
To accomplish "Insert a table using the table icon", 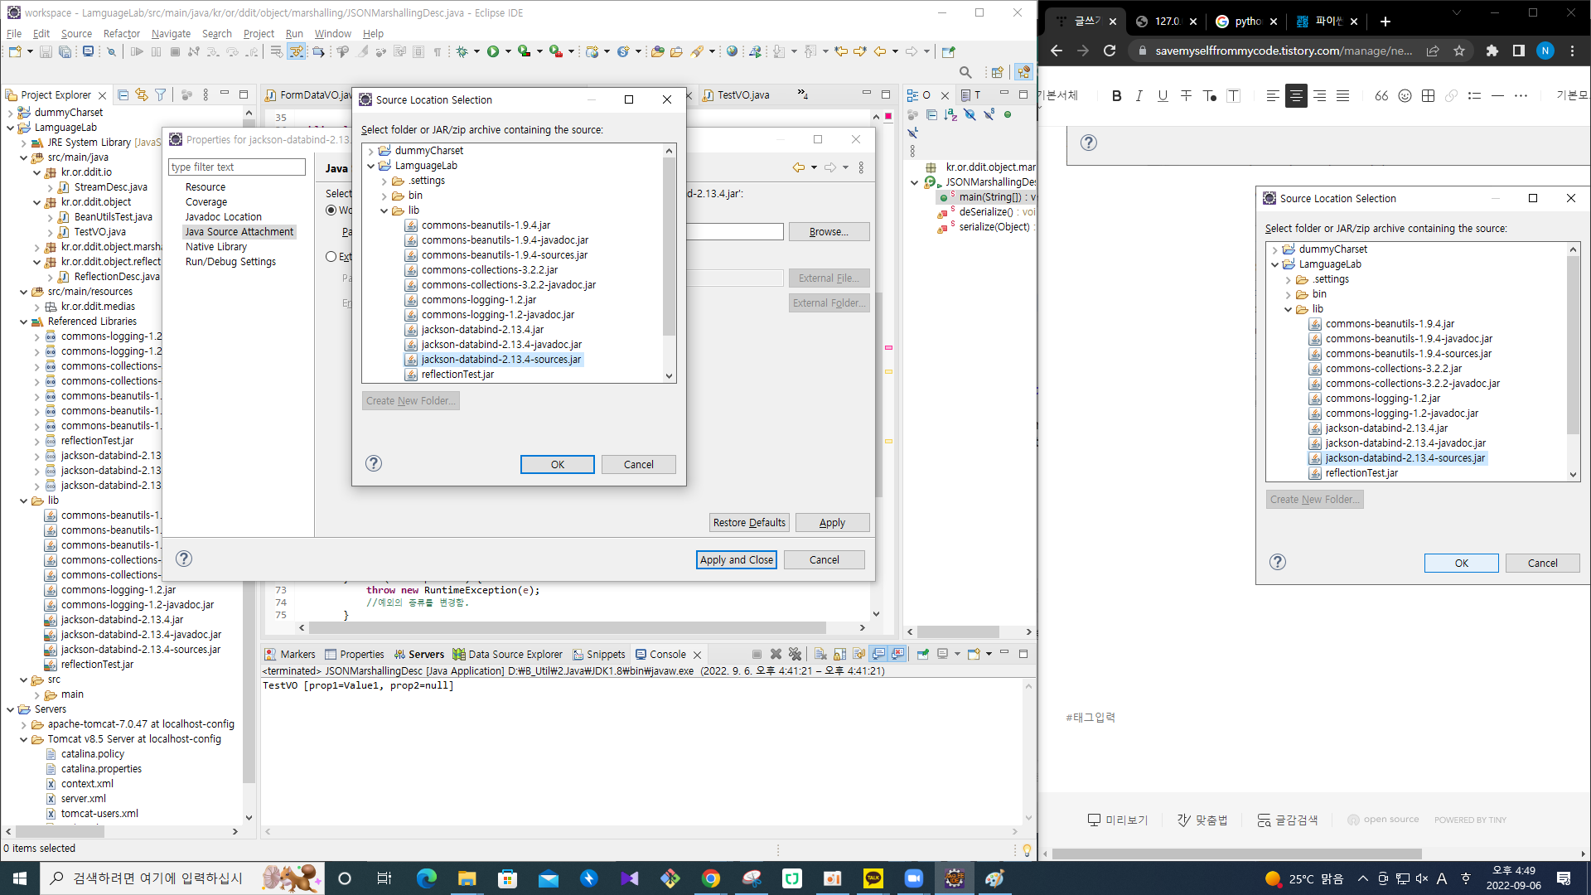I will [x=1428, y=96].
